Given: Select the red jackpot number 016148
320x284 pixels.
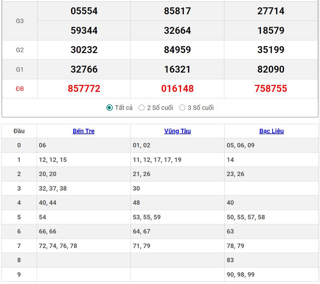Looking at the screenshot, I should [177, 88].
